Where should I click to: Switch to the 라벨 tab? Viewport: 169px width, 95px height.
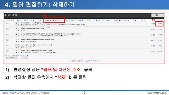pos(19,20)
